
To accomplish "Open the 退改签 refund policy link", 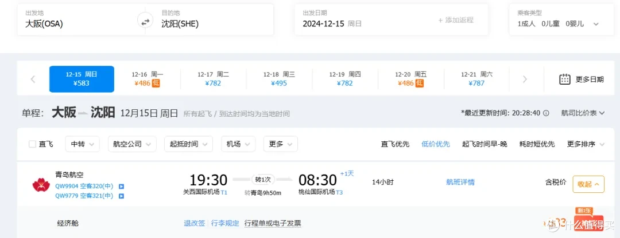I will pyautogui.click(x=195, y=224).
